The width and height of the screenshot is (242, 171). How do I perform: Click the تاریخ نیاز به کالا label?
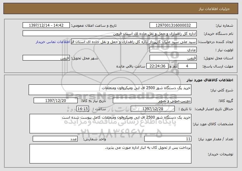pyautogui.click(x=94, y=101)
